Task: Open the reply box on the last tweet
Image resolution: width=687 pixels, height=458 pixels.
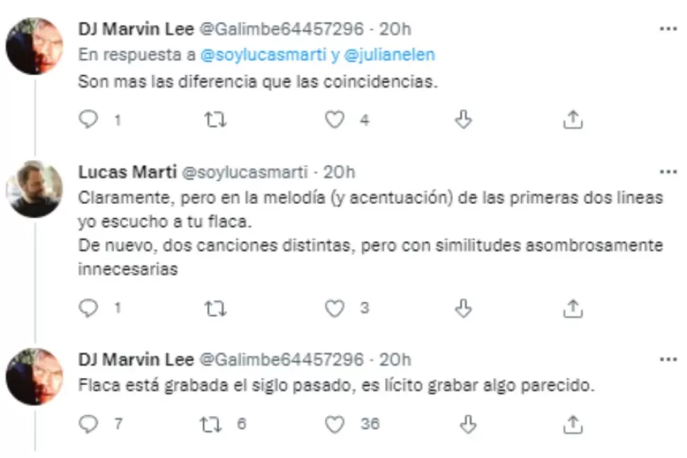Action: pos(89,425)
